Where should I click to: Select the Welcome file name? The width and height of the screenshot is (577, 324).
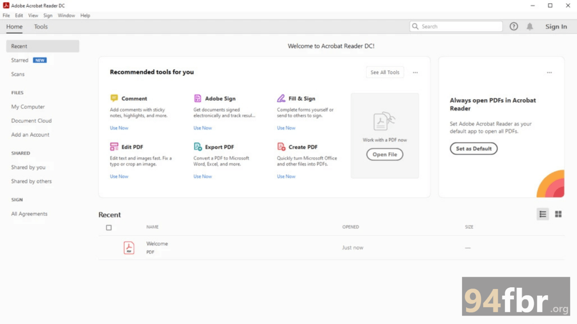pyautogui.click(x=157, y=244)
